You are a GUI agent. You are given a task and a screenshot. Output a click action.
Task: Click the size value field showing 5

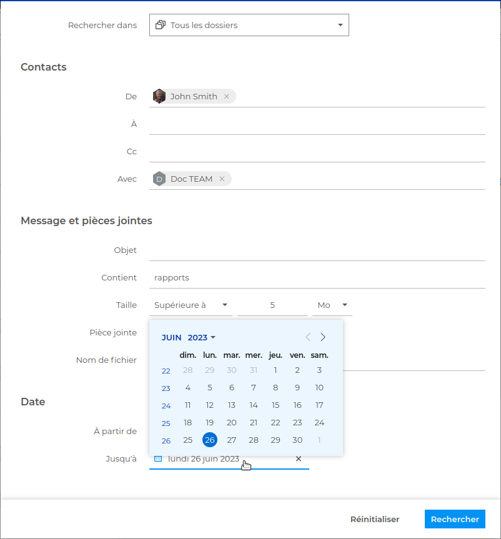click(272, 305)
